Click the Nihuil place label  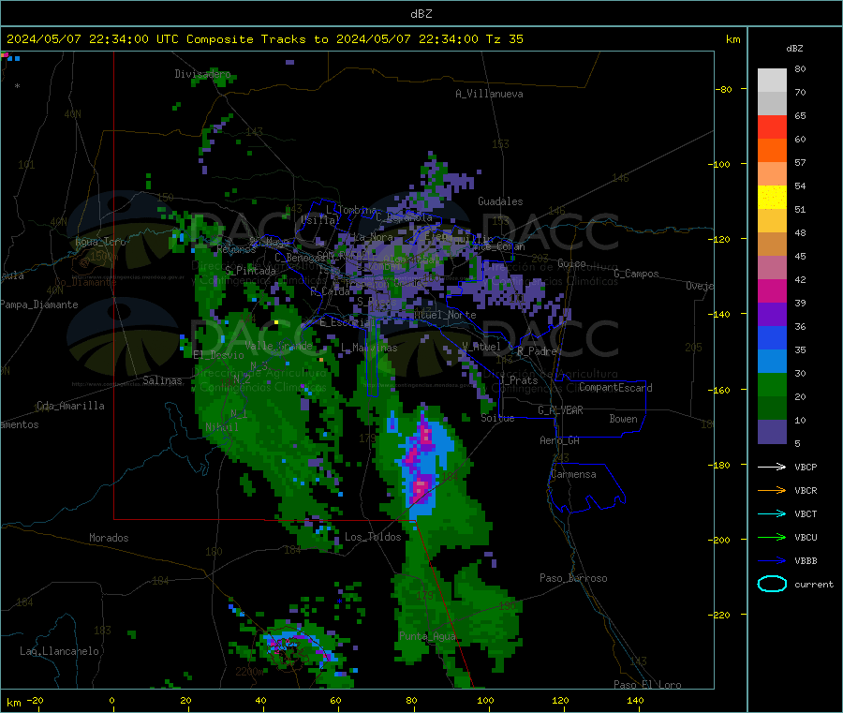pos(221,427)
